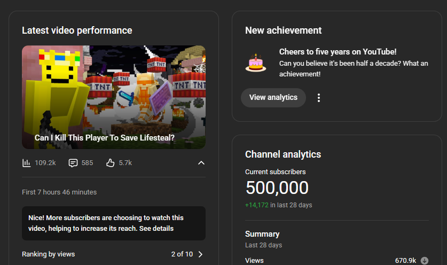The width and height of the screenshot is (447, 265).
Task: Click the Cheers to five years heading
Action: tap(338, 52)
